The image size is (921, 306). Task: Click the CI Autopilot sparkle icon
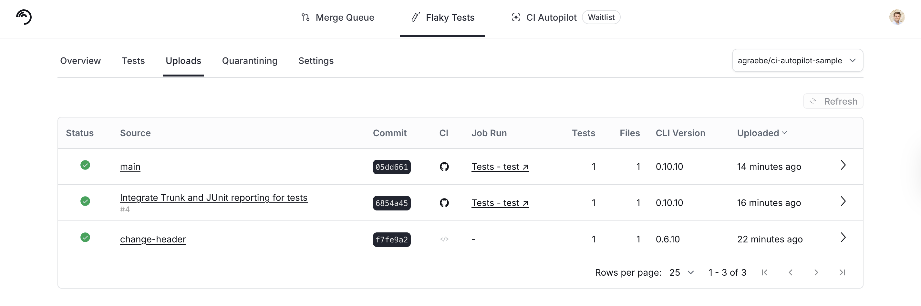pos(516,17)
